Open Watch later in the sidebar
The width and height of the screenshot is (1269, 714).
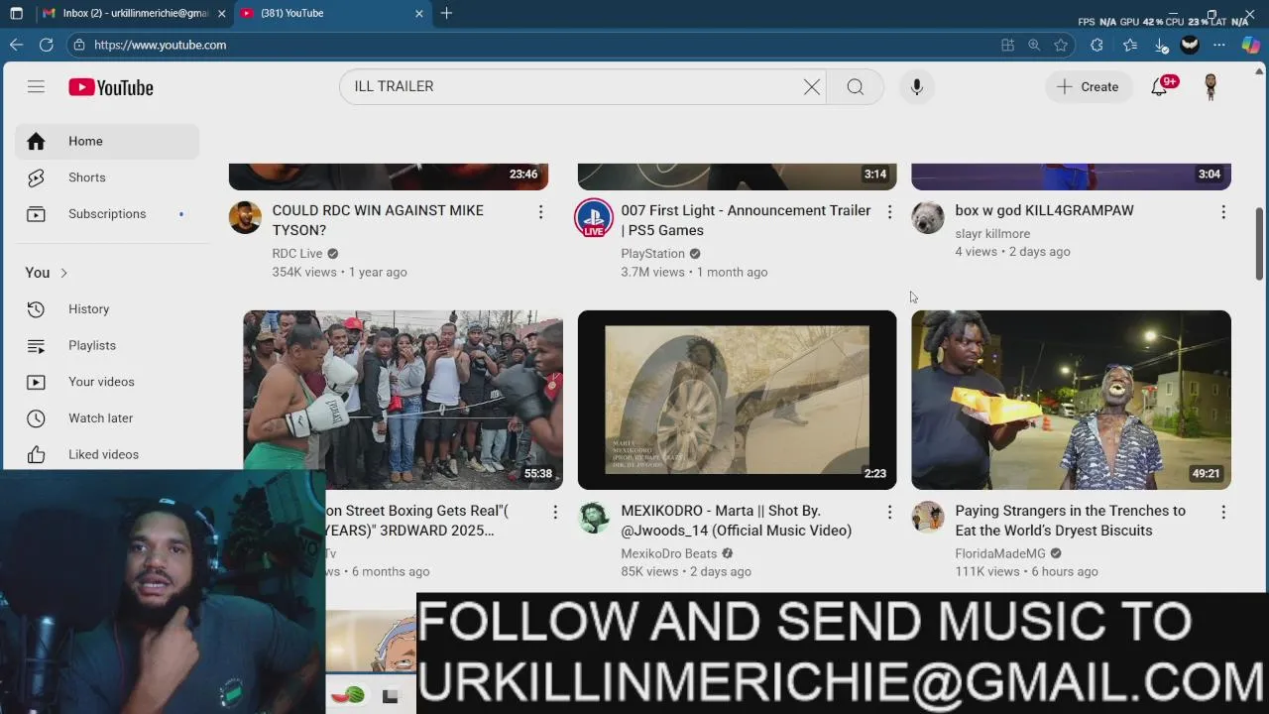(107, 418)
